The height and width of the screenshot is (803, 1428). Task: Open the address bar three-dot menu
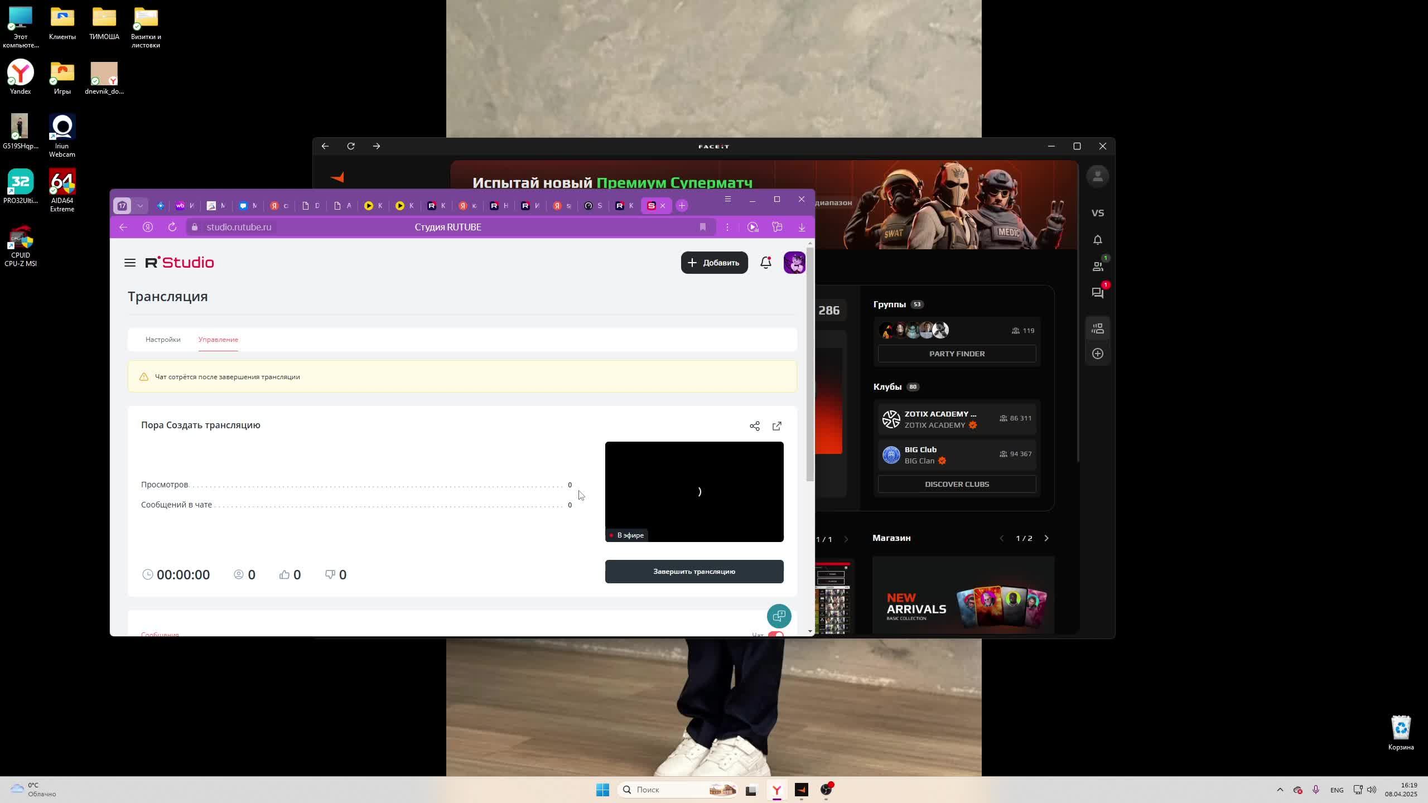coord(727,227)
